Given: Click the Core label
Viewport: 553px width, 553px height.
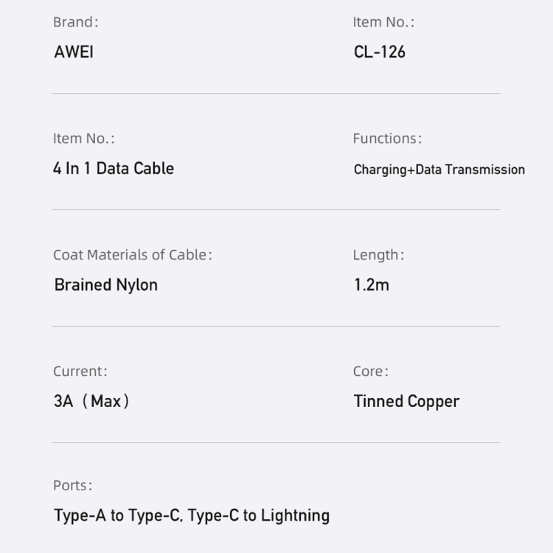Looking at the screenshot, I should [x=370, y=372].
